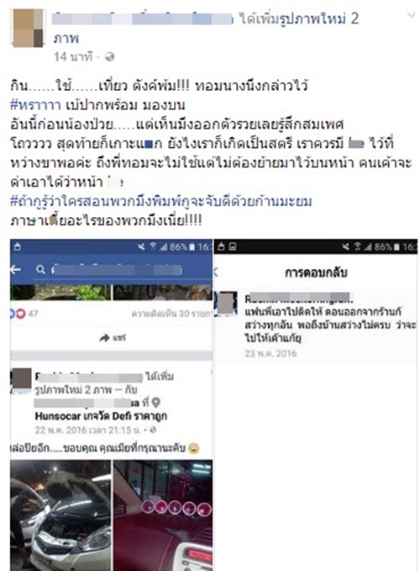Click the 14 นาที post timestamp
This screenshot has height=571, width=420.
tap(73, 57)
